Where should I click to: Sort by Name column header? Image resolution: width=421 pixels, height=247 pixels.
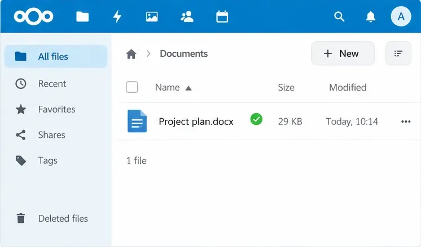(167, 87)
